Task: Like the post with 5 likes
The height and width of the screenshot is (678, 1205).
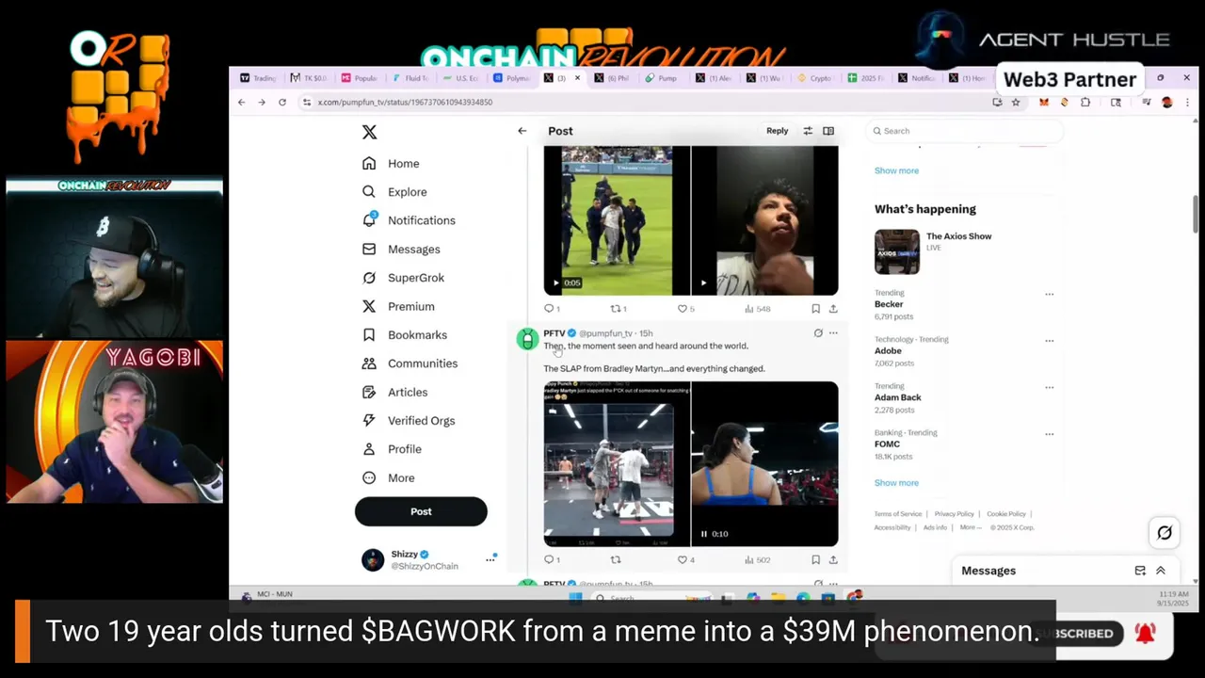Action: [685, 309]
